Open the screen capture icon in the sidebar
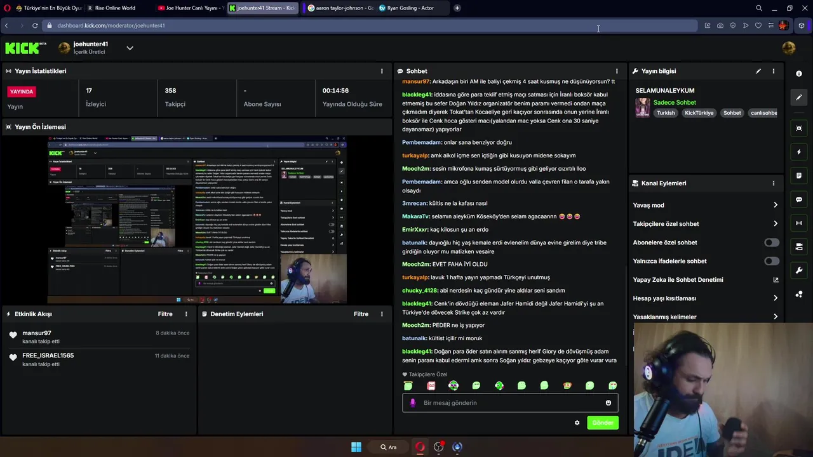 (x=799, y=128)
